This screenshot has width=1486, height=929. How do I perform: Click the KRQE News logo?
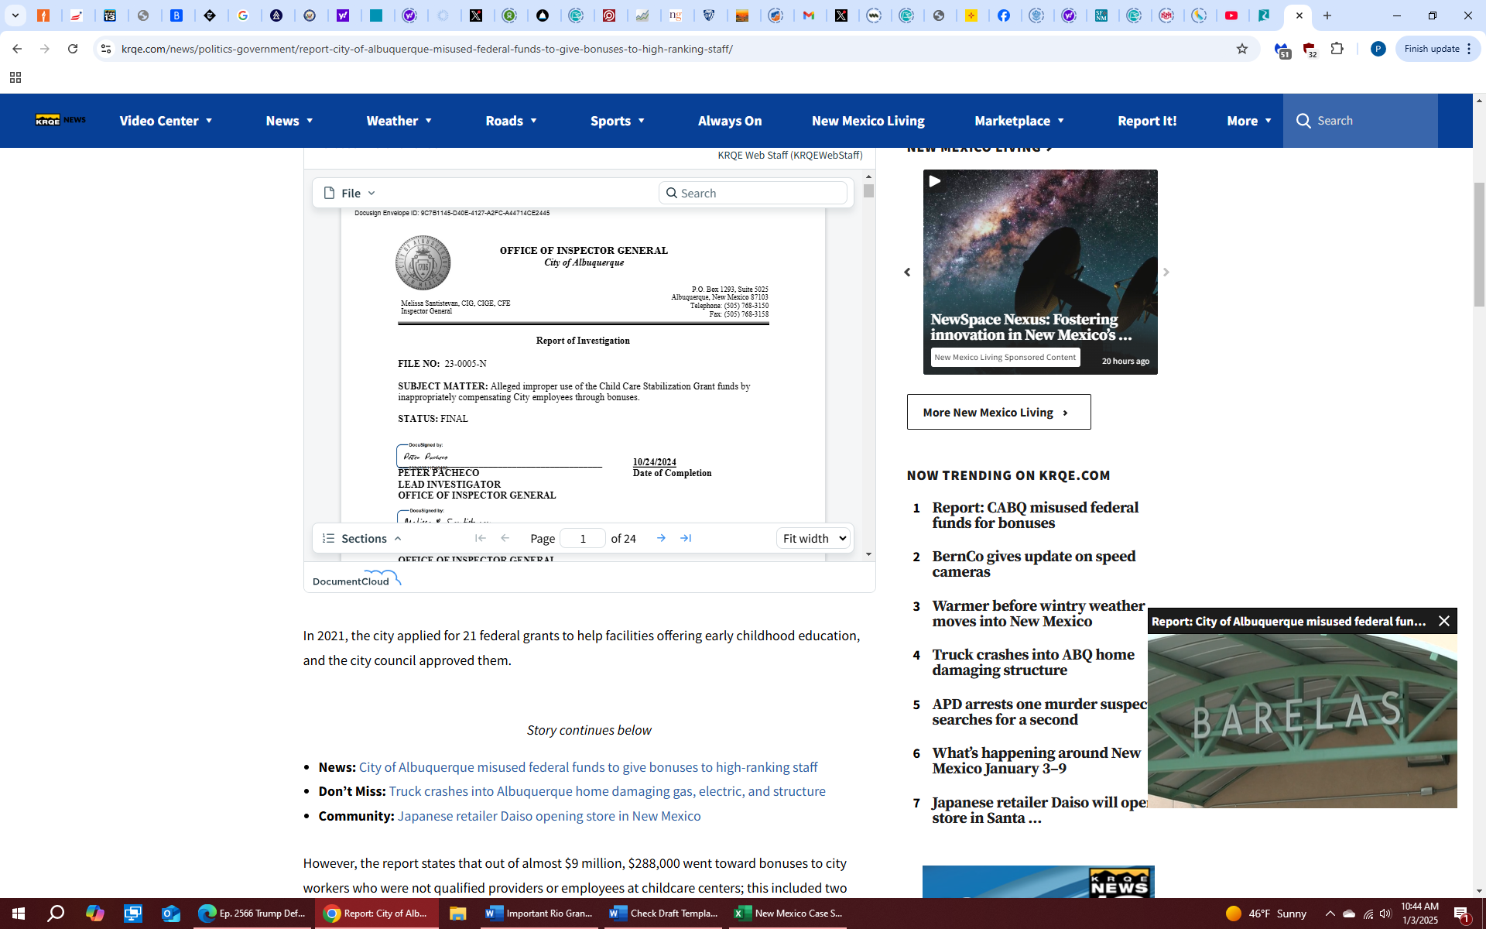pyautogui.click(x=60, y=120)
